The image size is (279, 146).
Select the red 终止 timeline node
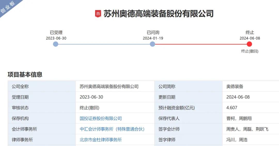250,44
